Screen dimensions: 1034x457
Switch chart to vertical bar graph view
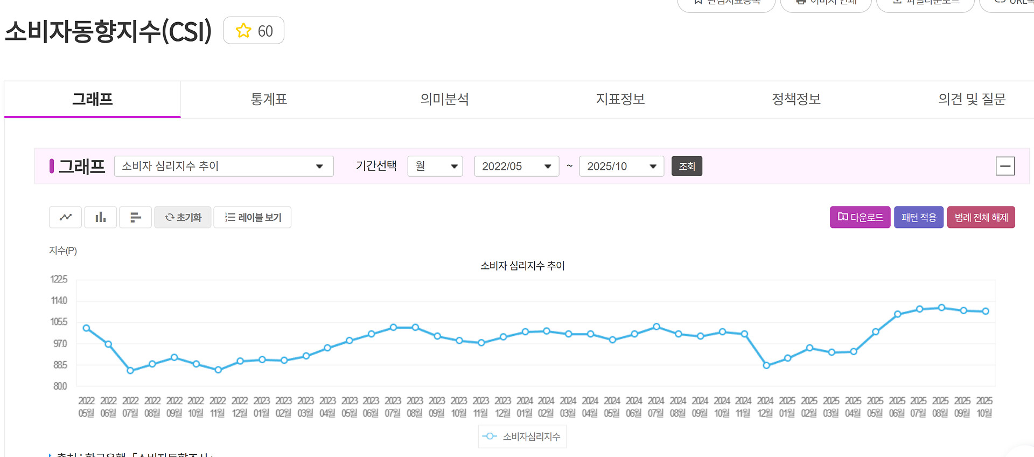pos(101,217)
